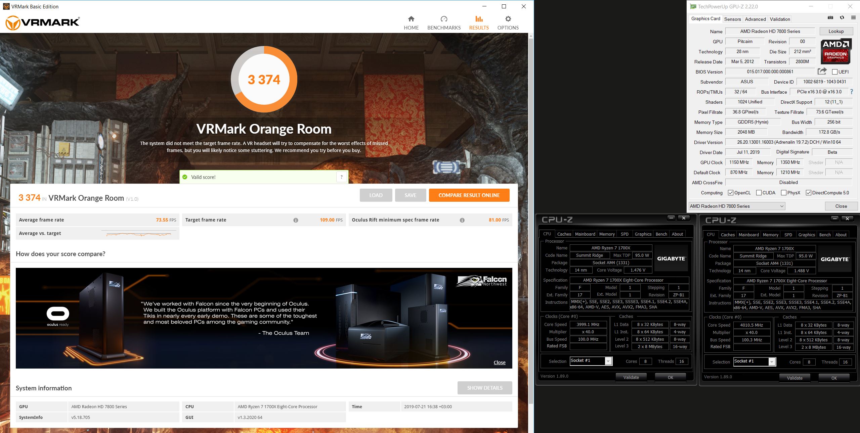This screenshot has height=433, width=860.
Task: Toggle DirectCompute 5.0 checkbox in GPU-Z
Action: coord(809,193)
